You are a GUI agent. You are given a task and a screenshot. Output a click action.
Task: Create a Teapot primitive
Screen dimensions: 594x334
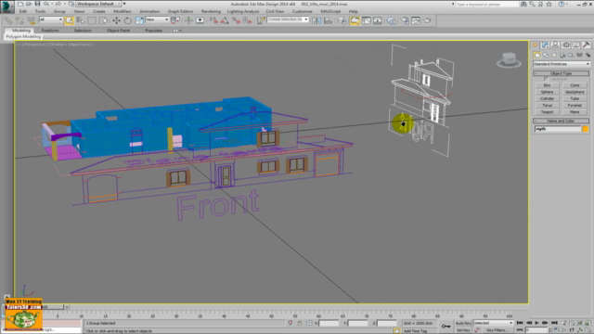(547, 112)
